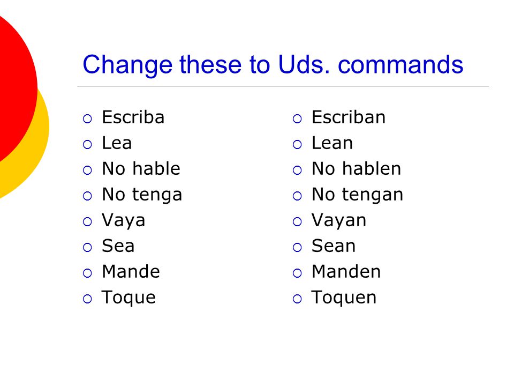This screenshot has width=514, height=386.
Task: Select 'Manden' in the right column
Action: point(346,271)
